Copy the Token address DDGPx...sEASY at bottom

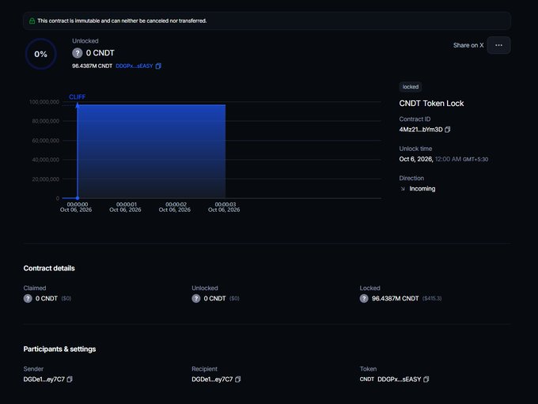coord(426,379)
